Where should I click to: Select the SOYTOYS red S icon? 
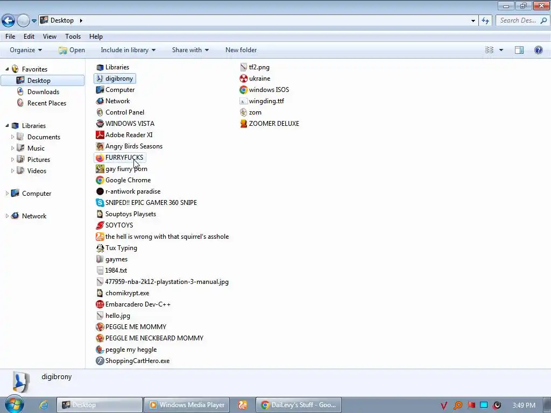(100, 225)
